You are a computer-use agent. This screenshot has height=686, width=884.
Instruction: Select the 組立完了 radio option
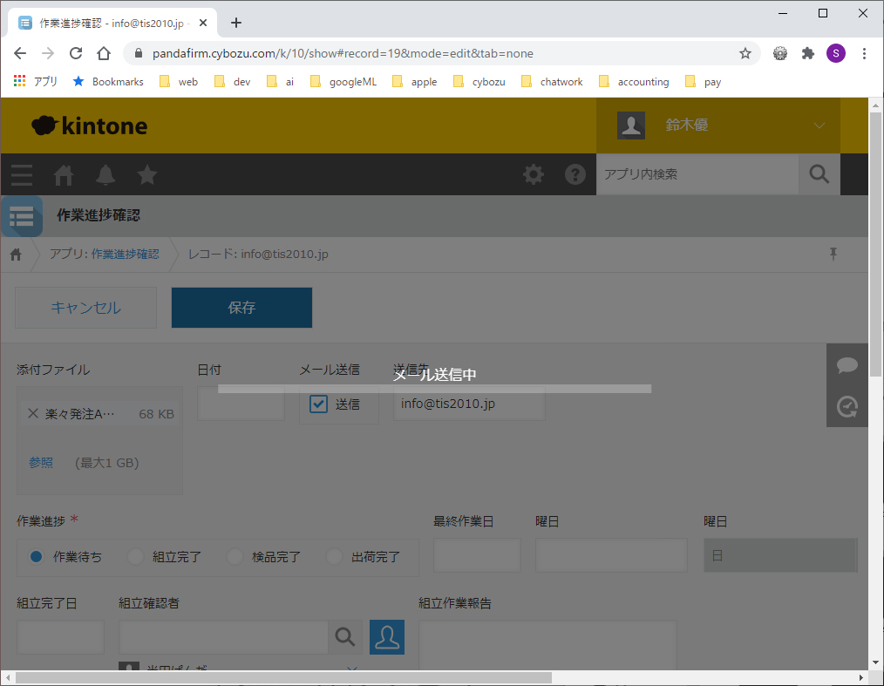click(x=137, y=557)
